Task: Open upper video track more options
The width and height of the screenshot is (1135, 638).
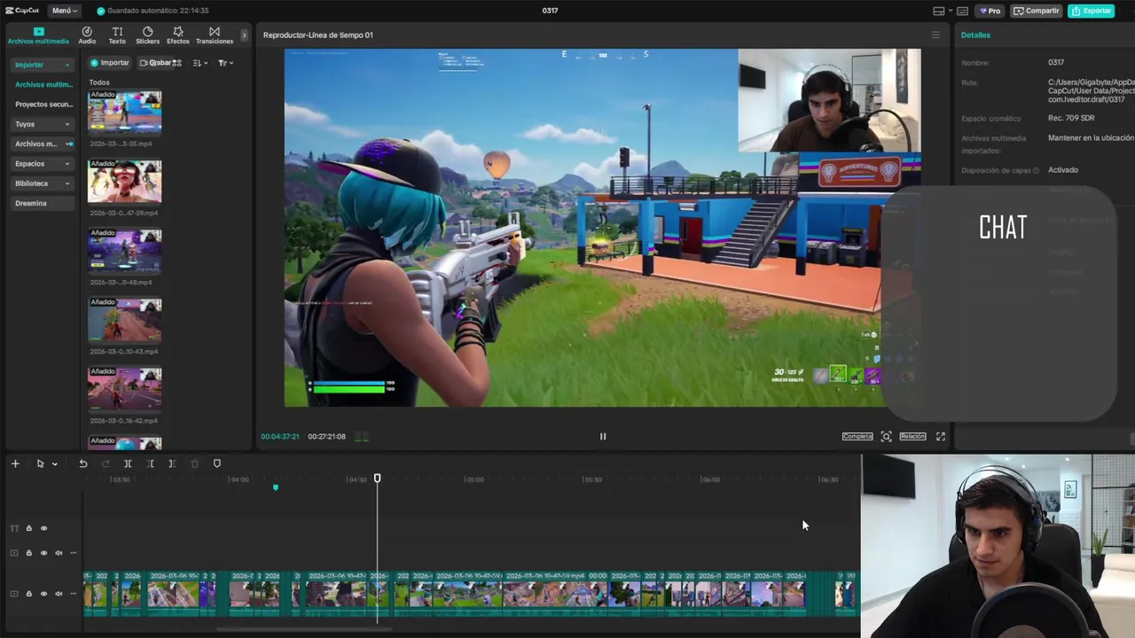Action: (73, 553)
